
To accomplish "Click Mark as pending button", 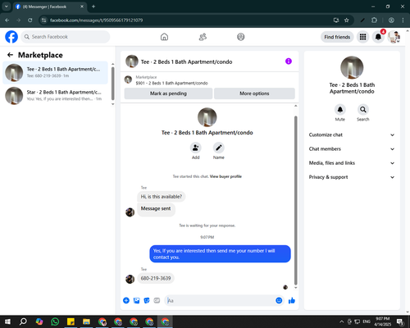I will pyautogui.click(x=168, y=93).
